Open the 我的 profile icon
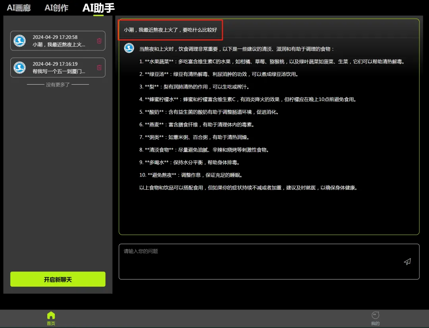Screen dimensions: 429x328 click(375, 318)
